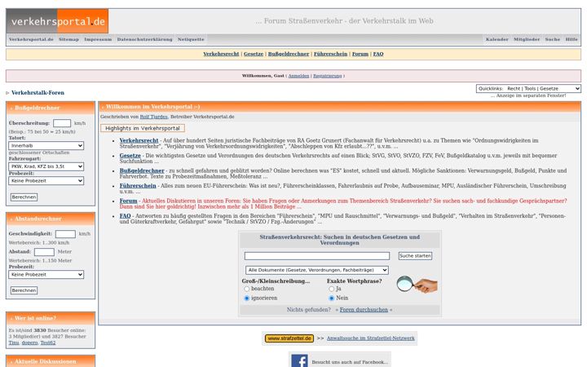587x367 pixels.
Task: Click the www.strafzettel.de badge
Action: pyautogui.click(x=289, y=338)
